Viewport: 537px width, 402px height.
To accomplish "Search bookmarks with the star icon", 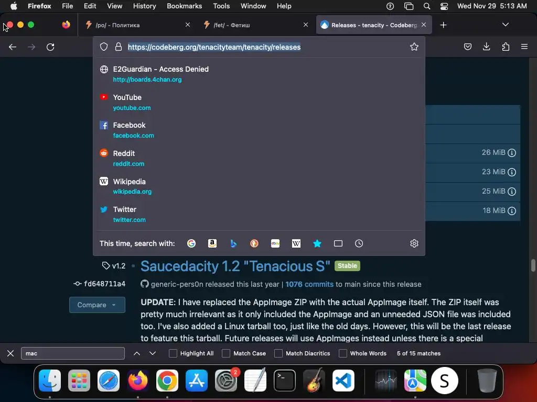I will pyautogui.click(x=317, y=243).
